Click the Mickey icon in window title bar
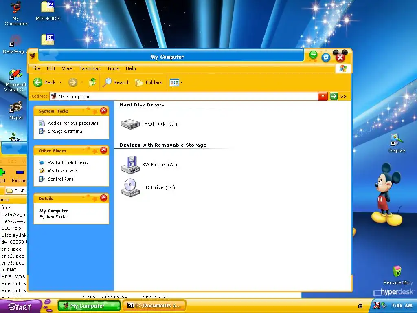The image size is (417, 313). point(33,56)
